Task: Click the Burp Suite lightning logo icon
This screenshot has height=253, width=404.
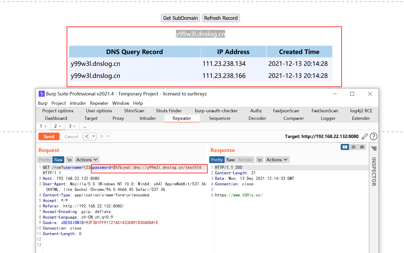Action: click(41, 94)
